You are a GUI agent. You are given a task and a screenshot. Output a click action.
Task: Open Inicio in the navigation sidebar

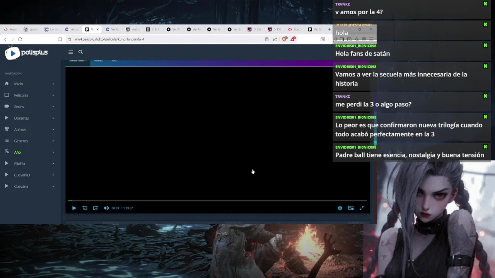[19, 84]
